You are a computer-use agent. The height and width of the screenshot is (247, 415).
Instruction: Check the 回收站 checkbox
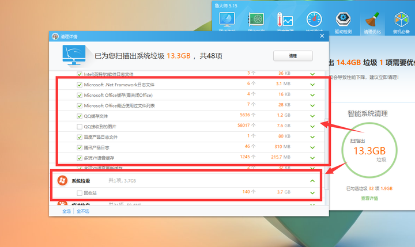coord(80,193)
